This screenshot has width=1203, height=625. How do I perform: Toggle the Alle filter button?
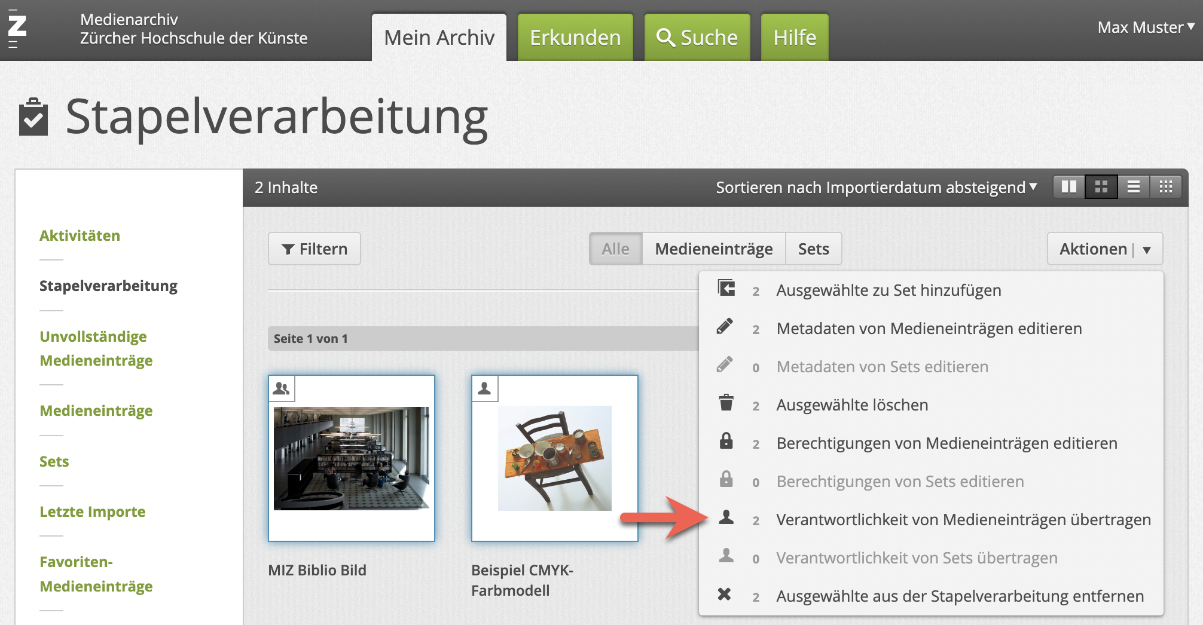click(x=615, y=249)
